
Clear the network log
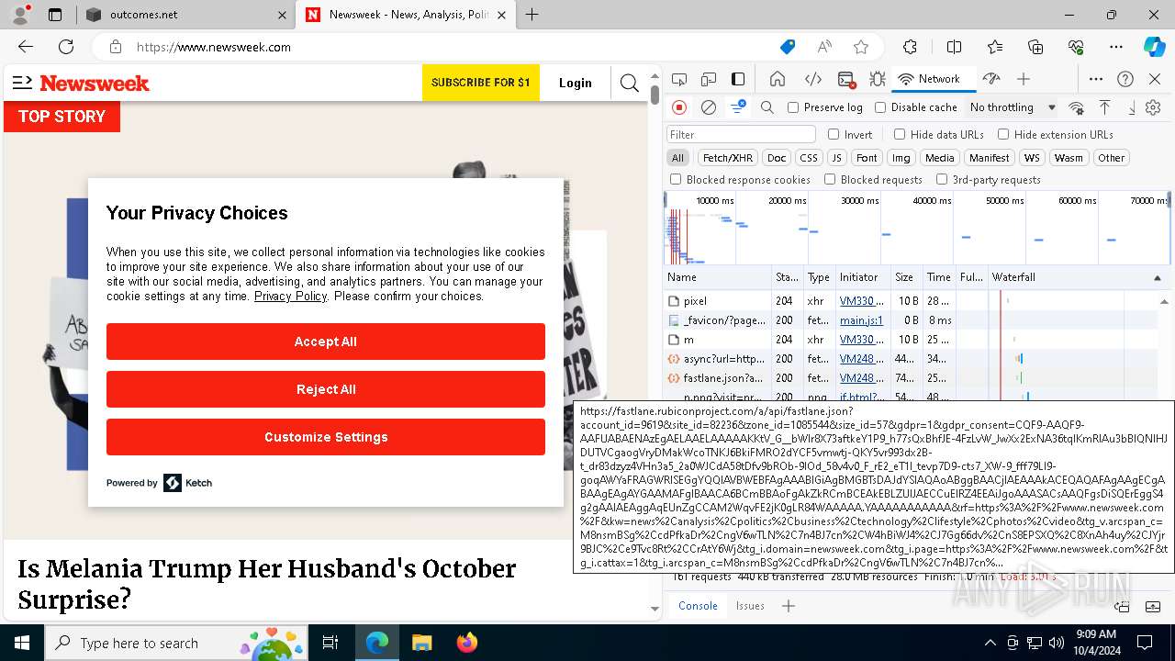[x=709, y=107]
